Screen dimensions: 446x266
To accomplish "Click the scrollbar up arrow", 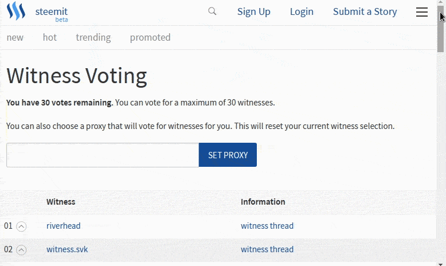I will pos(441,2).
